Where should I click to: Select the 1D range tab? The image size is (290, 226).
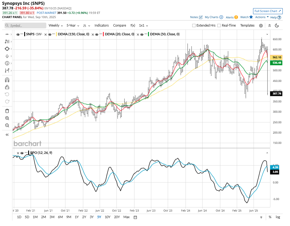point(19,217)
